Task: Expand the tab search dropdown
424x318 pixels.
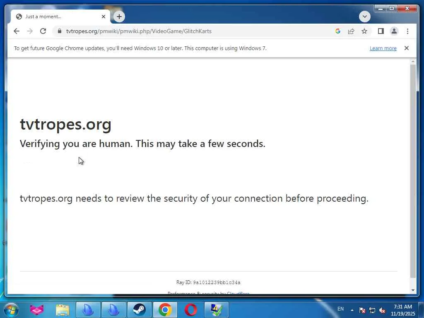Action: 364,17
